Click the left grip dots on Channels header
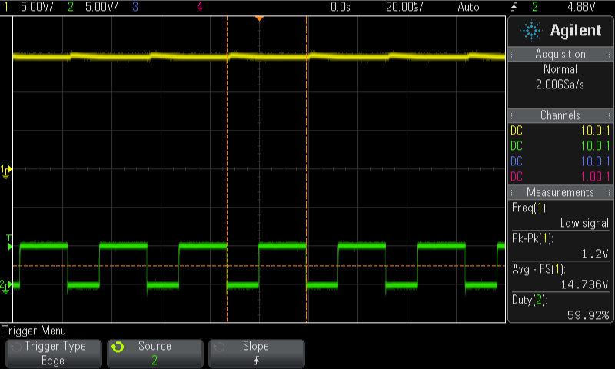The height and width of the screenshot is (369, 615). coord(512,115)
